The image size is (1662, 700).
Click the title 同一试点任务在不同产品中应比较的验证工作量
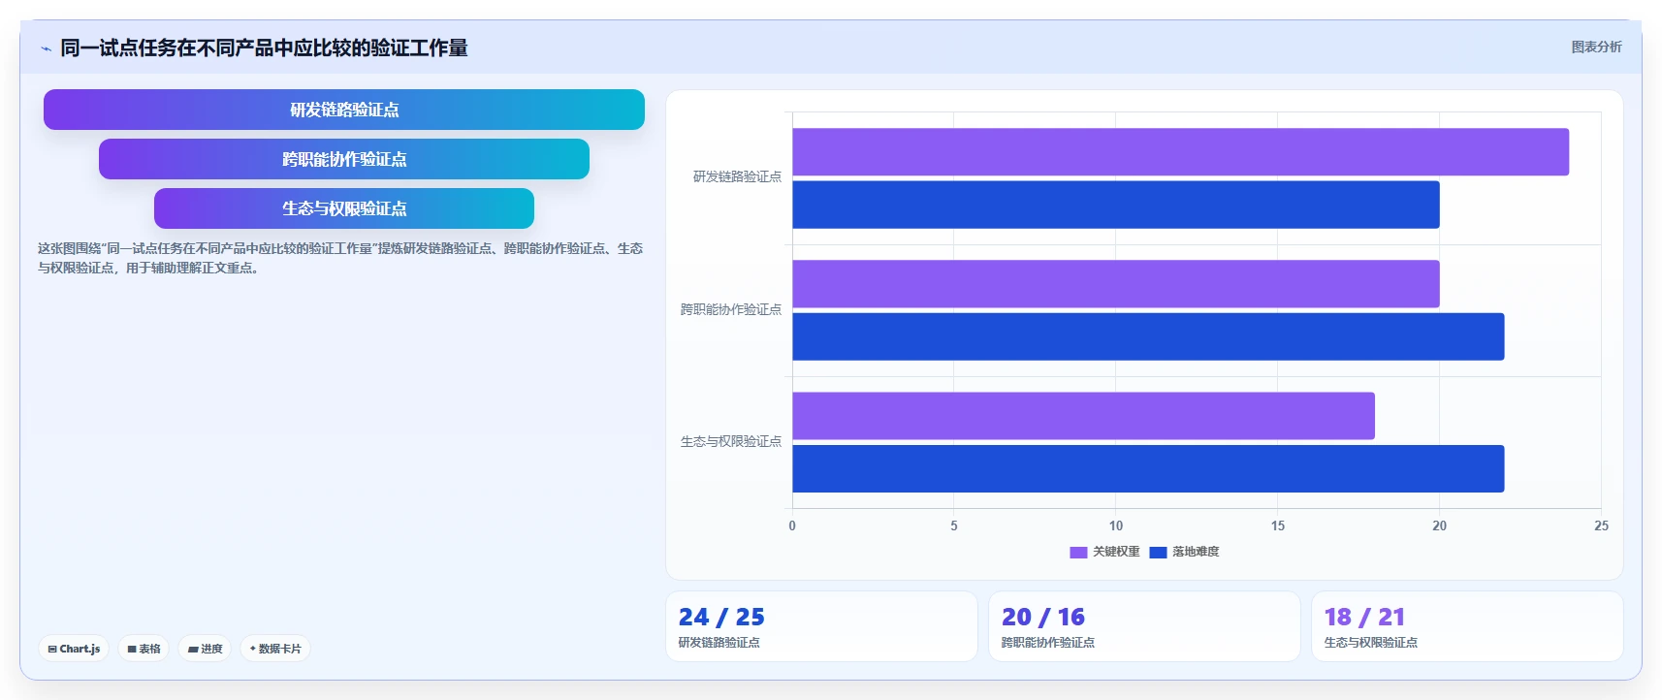coord(264,48)
